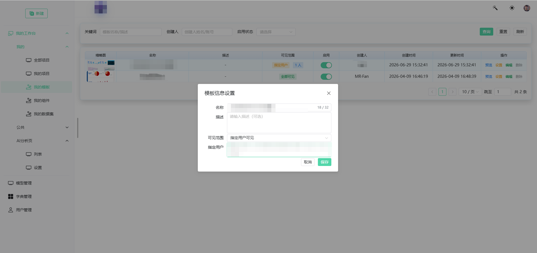Click 删除 for the MR-Fan template row
Screen dimensions: 537x253
point(519,77)
